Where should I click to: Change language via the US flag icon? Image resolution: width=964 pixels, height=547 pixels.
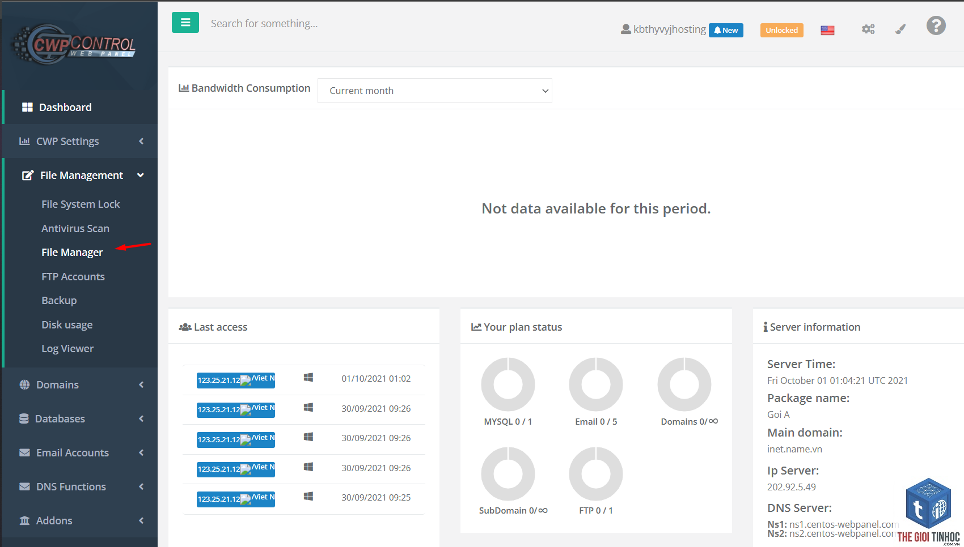click(827, 30)
